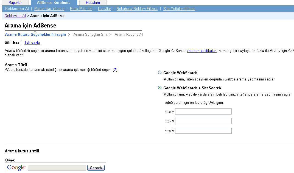The width and height of the screenshot is (294, 173).
Task: Click the Arama kutusu stili heading
Action: [x=22, y=151]
